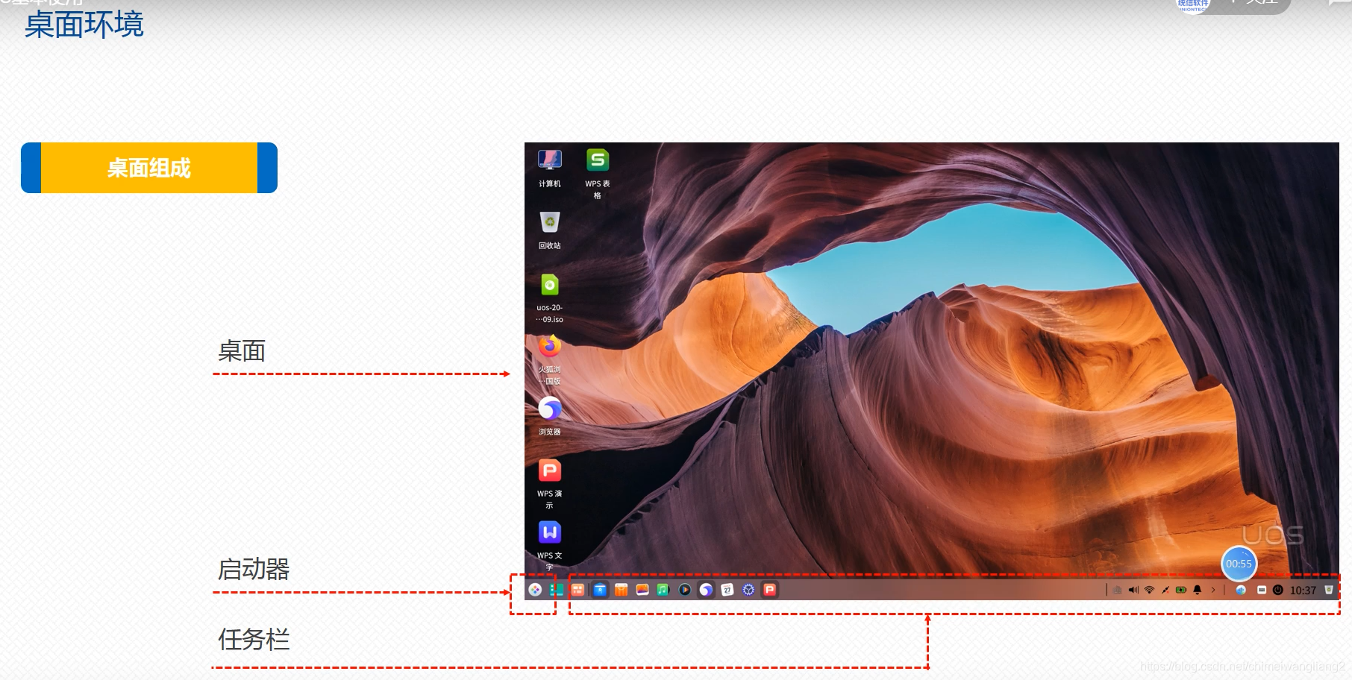This screenshot has height=680, width=1352.
Task: Click the 桌面组成 yellow banner
Action: pyautogui.click(x=149, y=168)
